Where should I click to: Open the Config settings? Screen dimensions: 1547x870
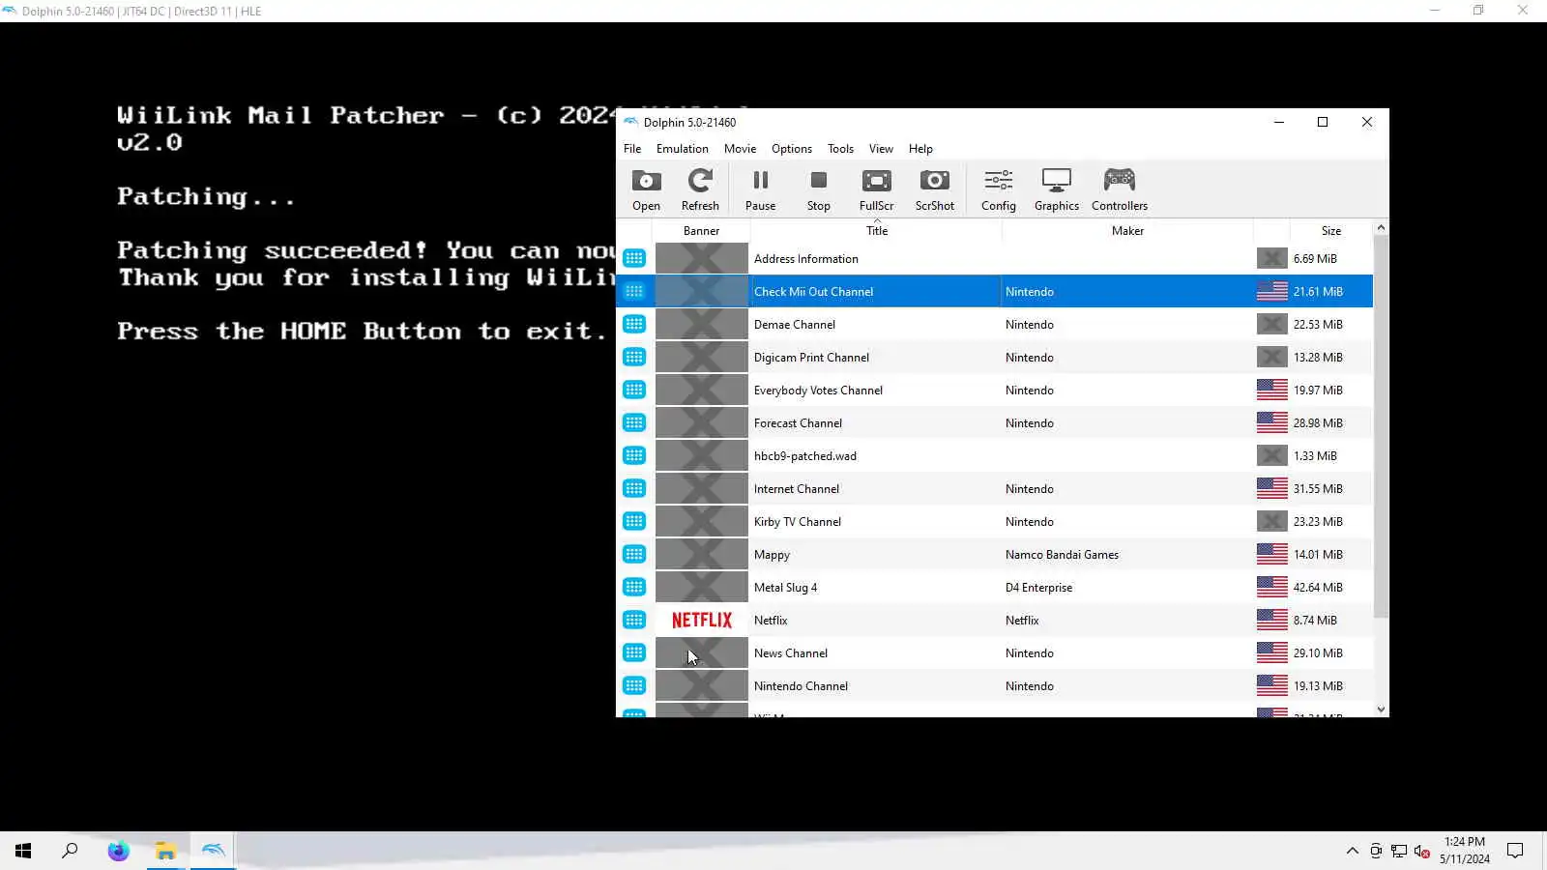(x=999, y=189)
